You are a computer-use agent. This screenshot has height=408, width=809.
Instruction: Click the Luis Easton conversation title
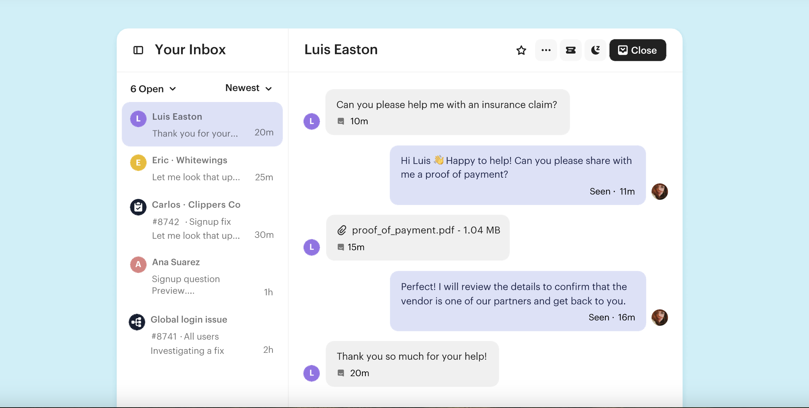point(341,50)
